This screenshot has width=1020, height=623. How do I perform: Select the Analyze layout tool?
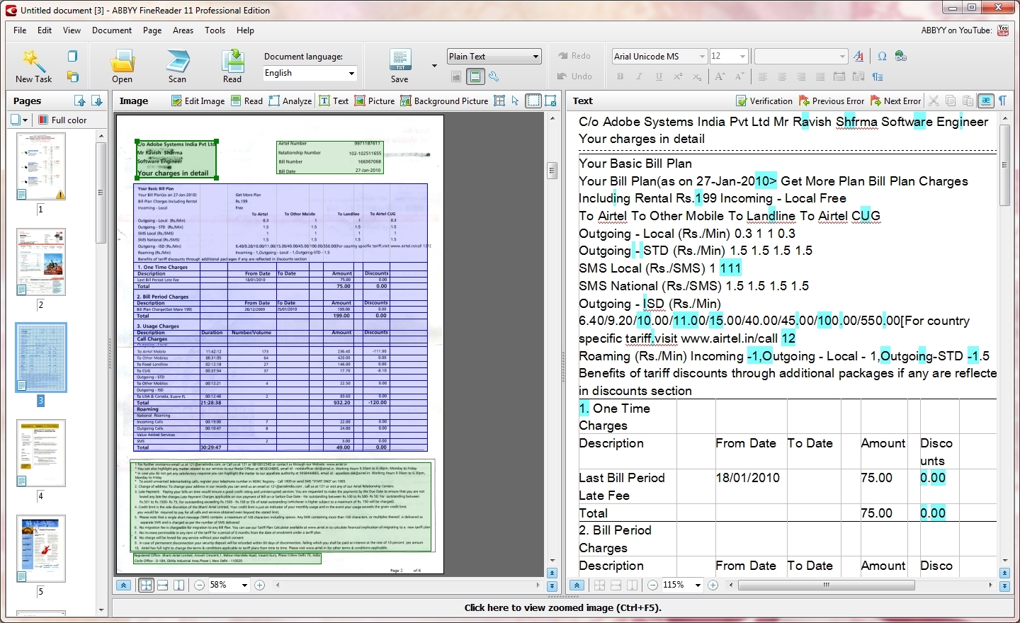click(x=290, y=101)
